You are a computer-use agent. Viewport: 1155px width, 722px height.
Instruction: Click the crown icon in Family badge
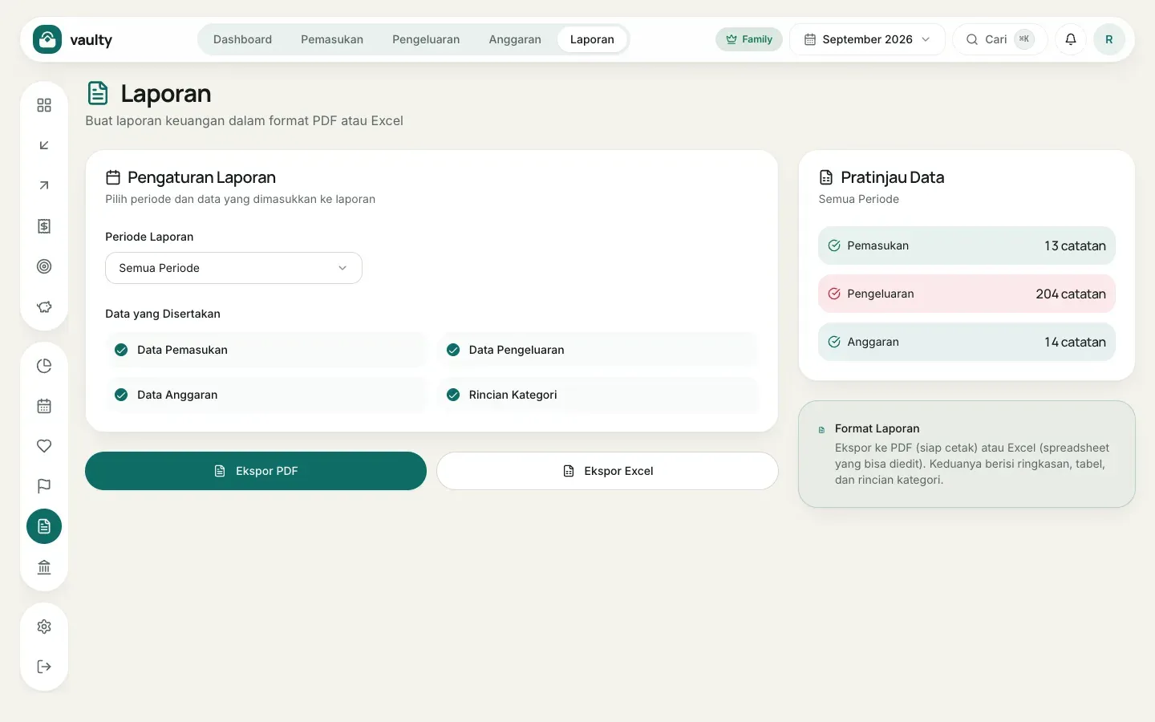731,39
